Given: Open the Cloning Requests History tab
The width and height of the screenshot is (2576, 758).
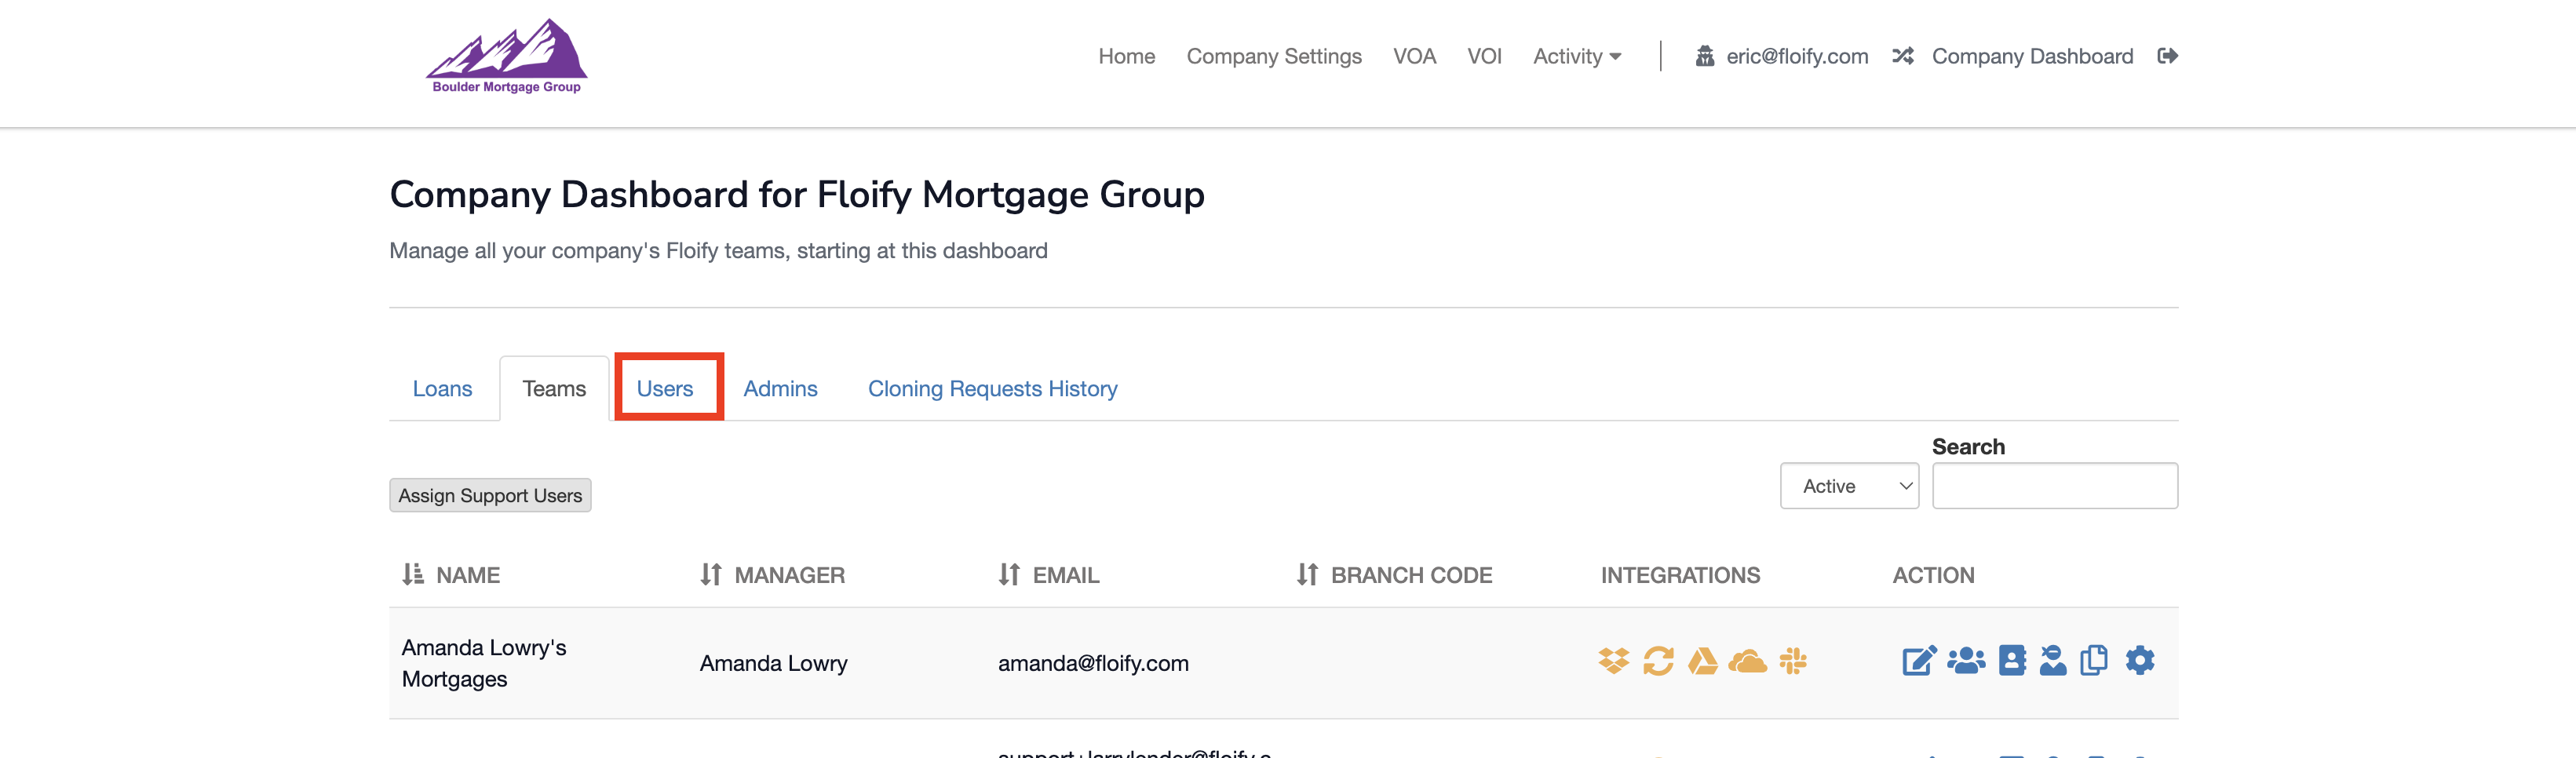Looking at the screenshot, I should click(992, 388).
